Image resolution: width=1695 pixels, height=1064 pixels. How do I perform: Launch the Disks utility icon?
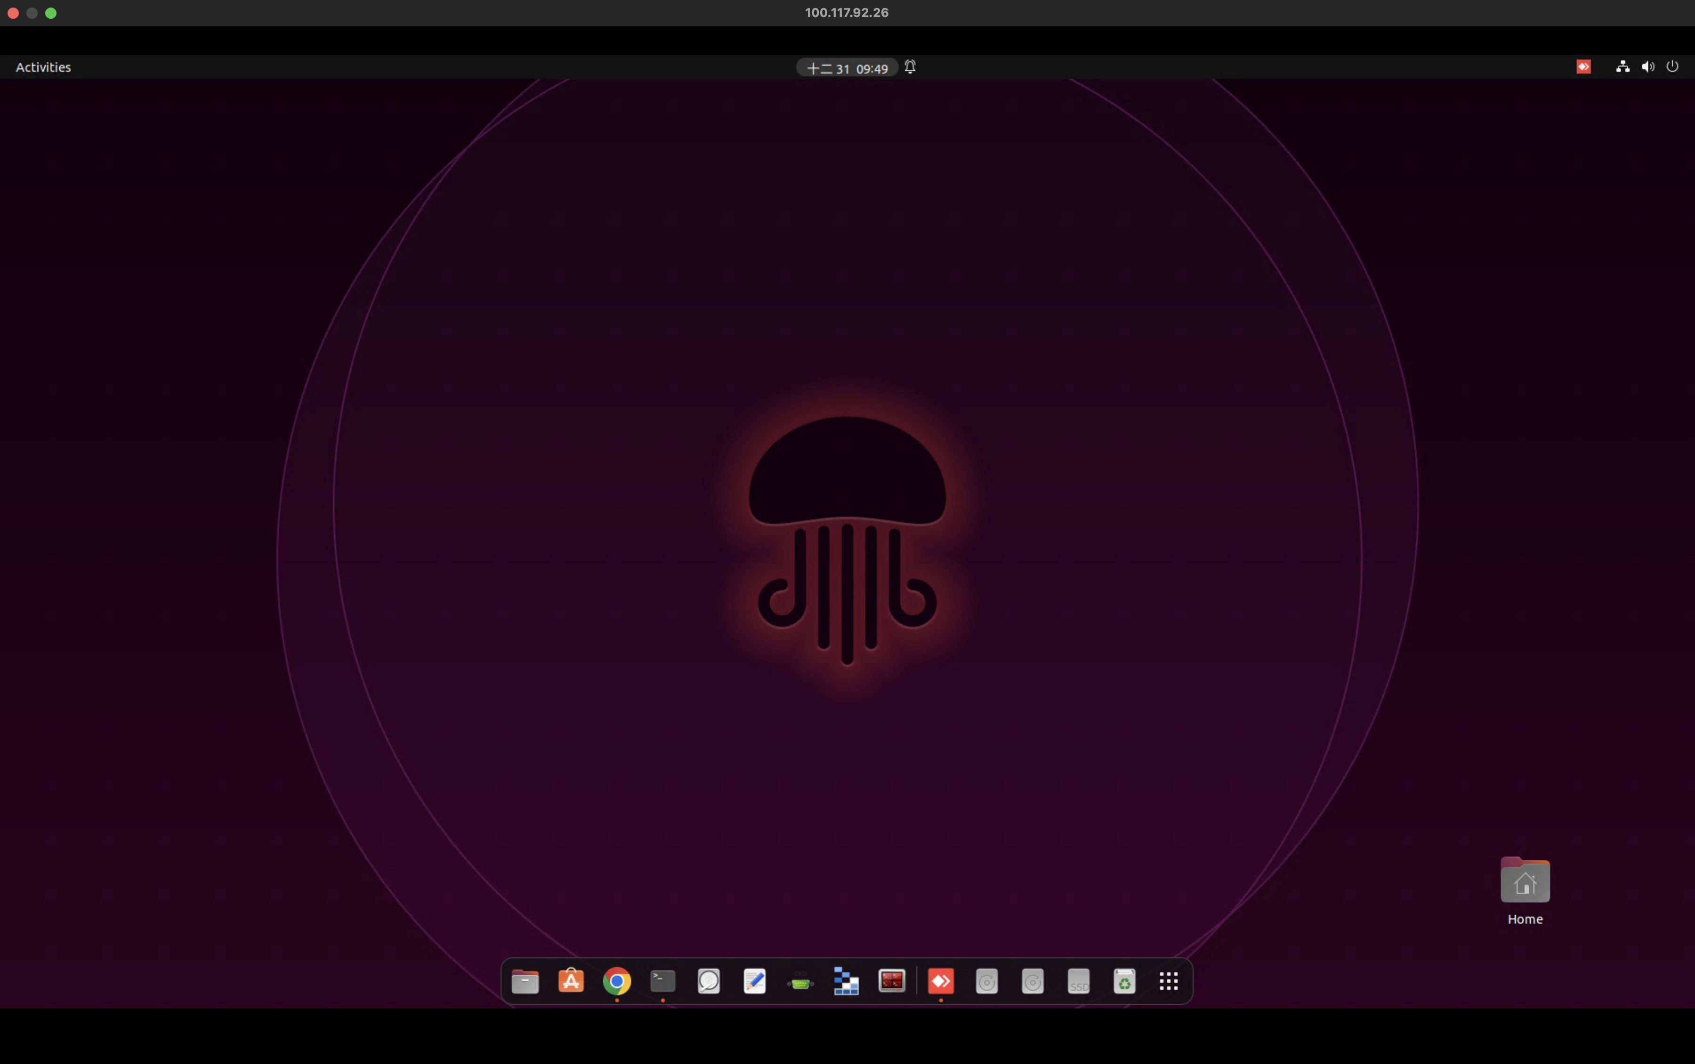709,981
